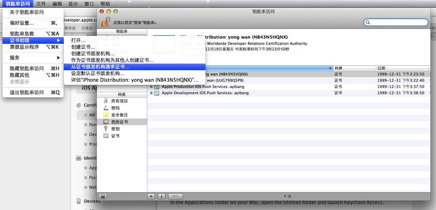The image size is (436, 210).
Task: Click the ID icon beside Identifiers in the browser window
Action: (79, 158)
